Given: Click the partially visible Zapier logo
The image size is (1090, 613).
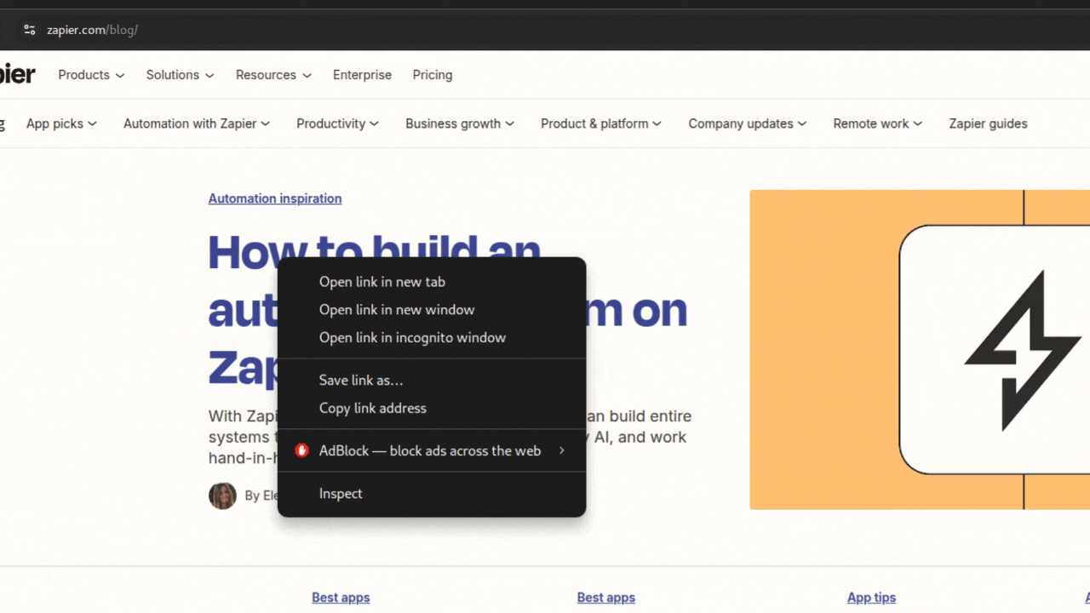Looking at the screenshot, I should click(17, 75).
